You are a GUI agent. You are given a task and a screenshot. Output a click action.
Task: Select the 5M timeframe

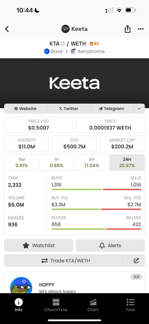coord(22,163)
